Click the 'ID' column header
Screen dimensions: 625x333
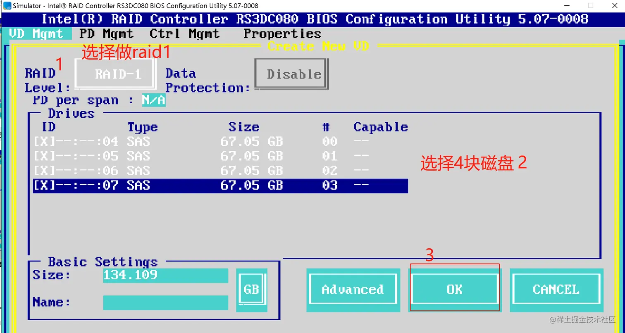tap(48, 127)
